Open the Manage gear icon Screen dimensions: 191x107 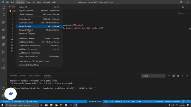[3, 96]
